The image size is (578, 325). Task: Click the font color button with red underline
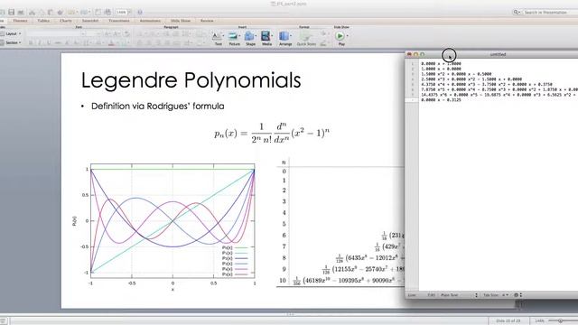(112, 43)
